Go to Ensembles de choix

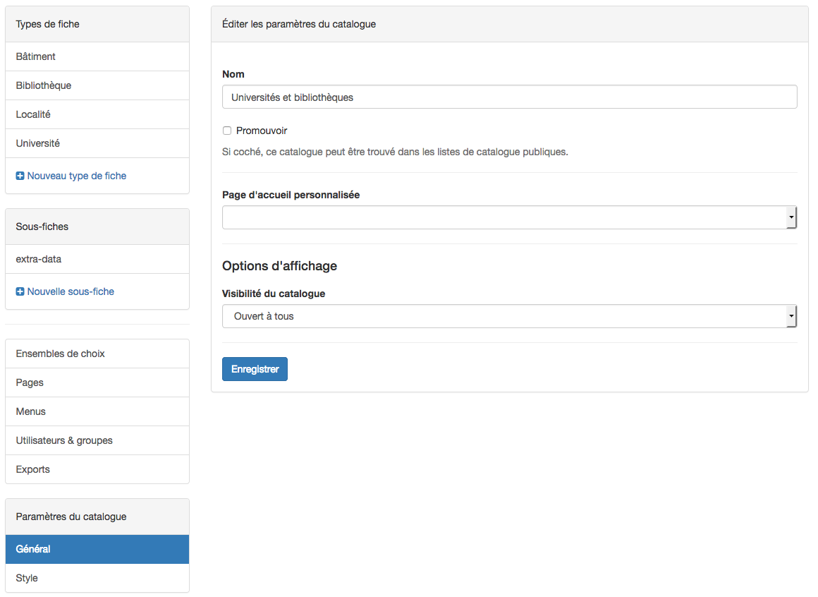click(61, 354)
